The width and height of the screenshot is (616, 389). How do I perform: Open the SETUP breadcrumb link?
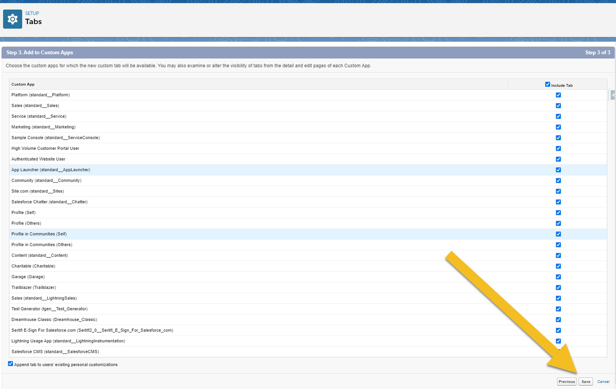32,13
